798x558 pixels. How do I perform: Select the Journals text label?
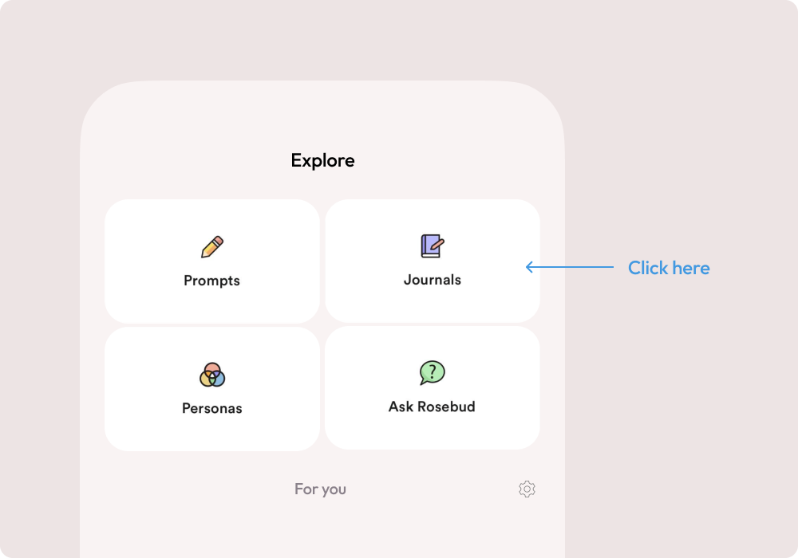(433, 280)
